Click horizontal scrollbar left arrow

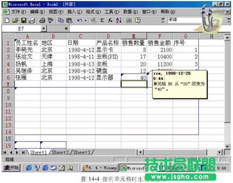click(141, 152)
